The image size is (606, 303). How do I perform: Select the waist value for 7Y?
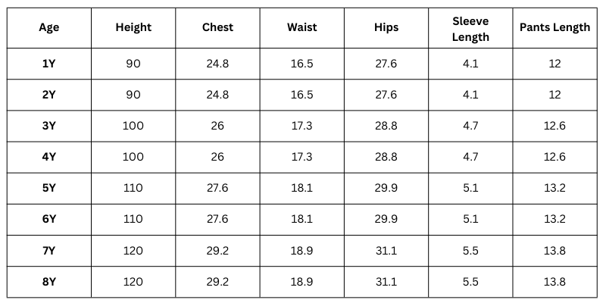[301, 250]
